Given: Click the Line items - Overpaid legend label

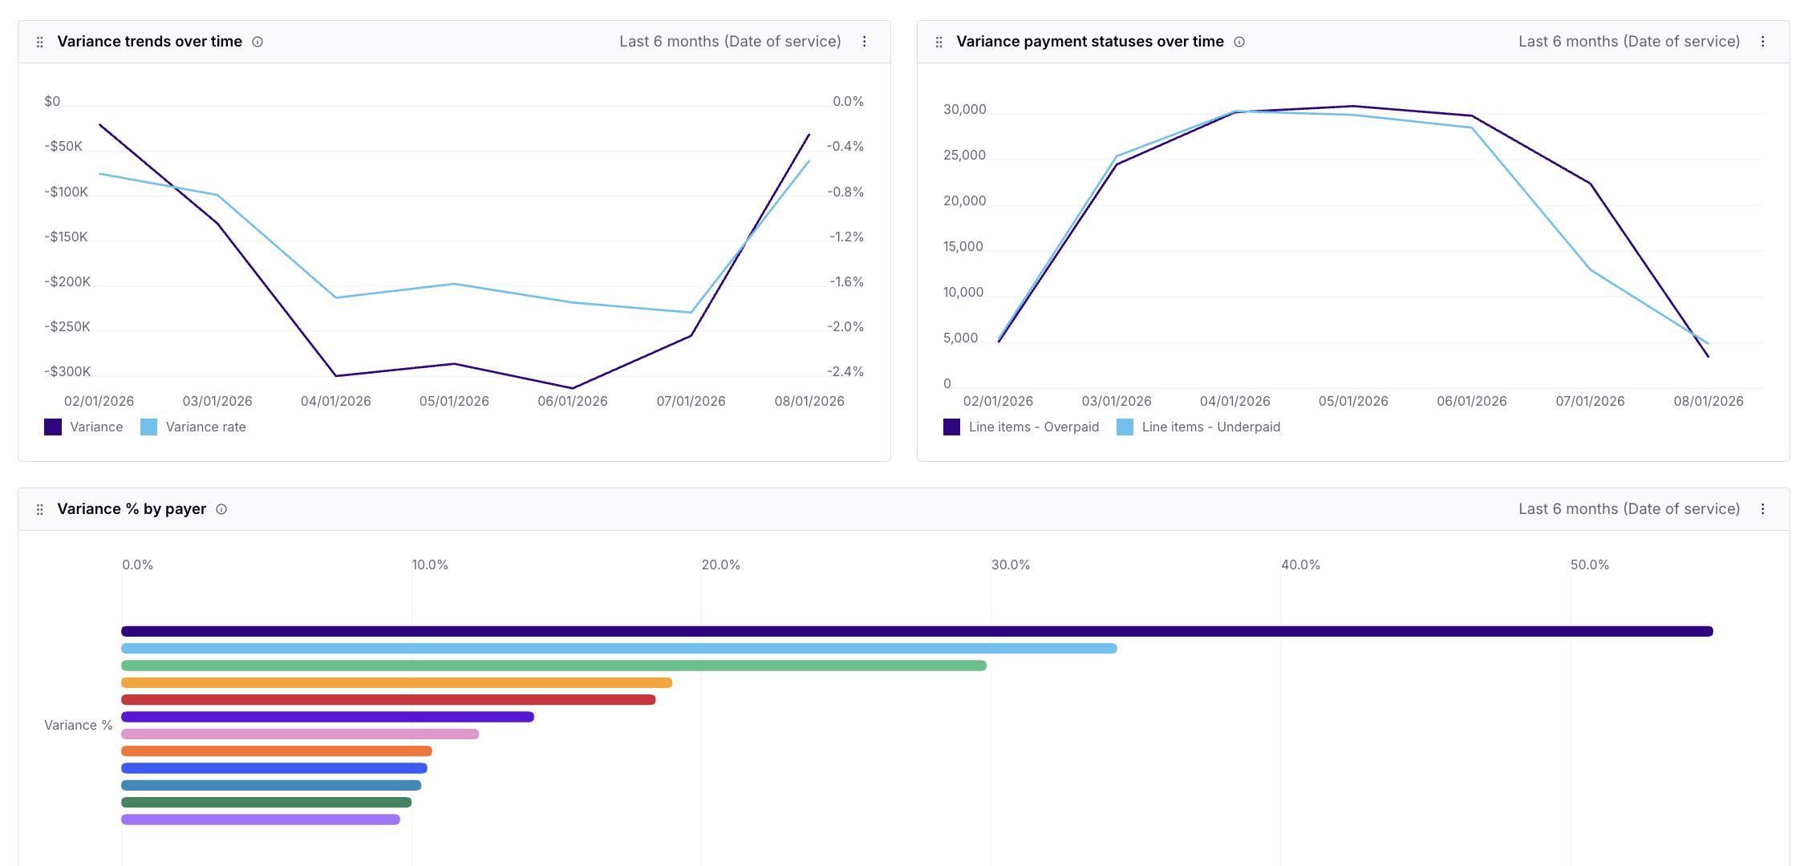Looking at the screenshot, I should (x=1034, y=427).
